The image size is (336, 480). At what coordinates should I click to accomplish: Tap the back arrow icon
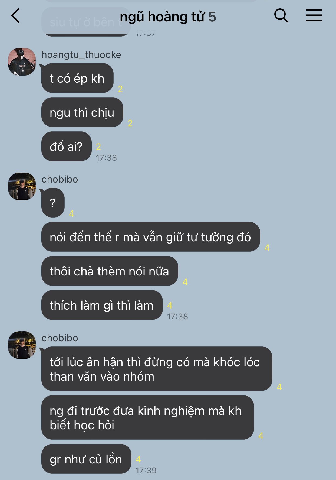coord(15,15)
